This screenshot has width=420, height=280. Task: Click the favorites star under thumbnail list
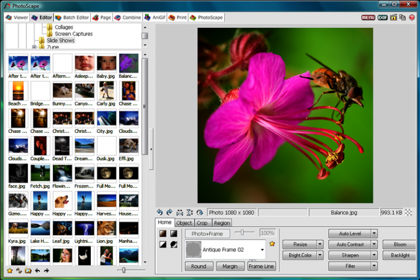[x=9, y=270]
